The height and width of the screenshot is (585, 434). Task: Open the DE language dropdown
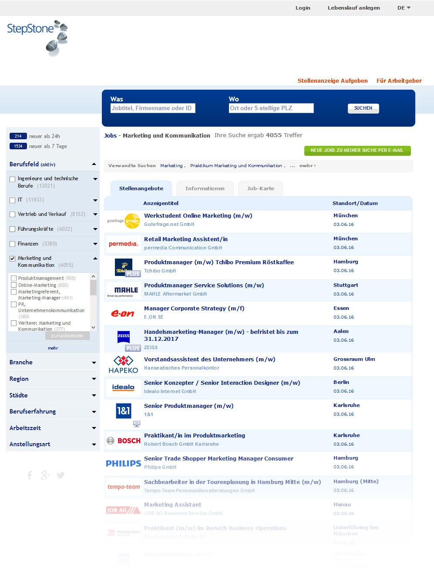(404, 8)
